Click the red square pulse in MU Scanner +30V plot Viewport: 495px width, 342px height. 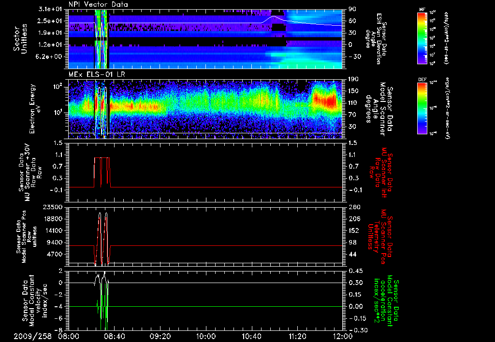click(x=102, y=172)
